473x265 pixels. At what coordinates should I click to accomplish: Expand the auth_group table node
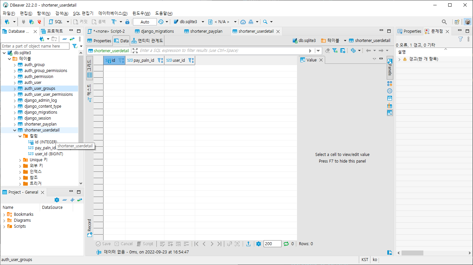click(x=15, y=65)
